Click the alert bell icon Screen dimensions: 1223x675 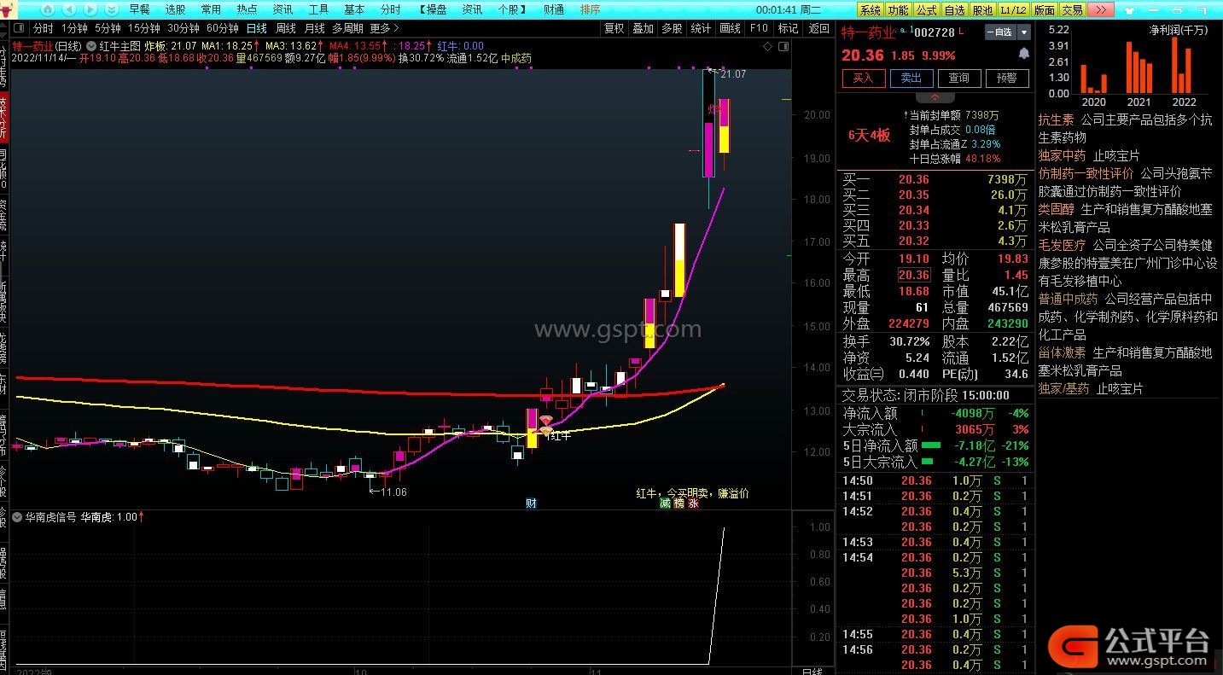[1023, 54]
